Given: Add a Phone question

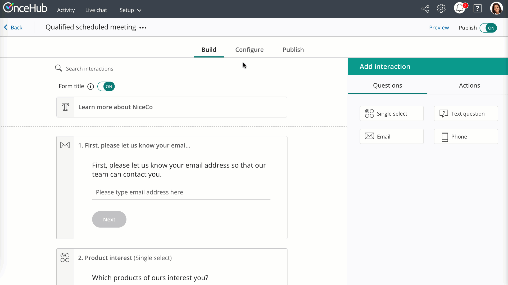Looking at the screenshot, I should point(466,137).
